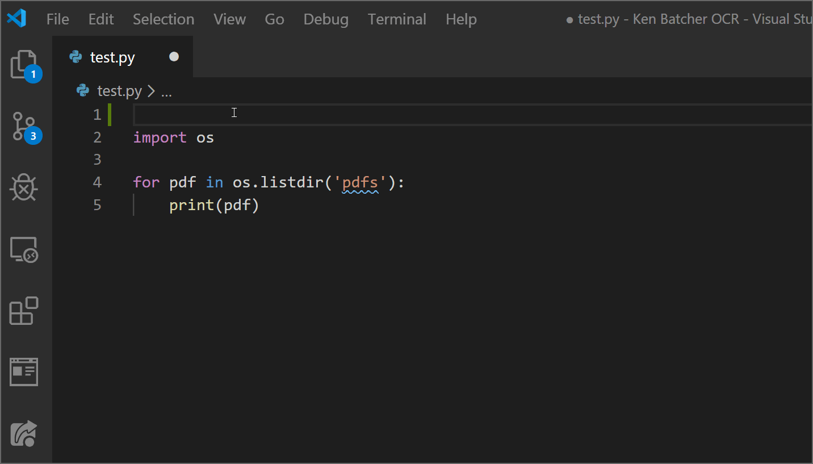
Task: Toggle the notification badge on Explorer icon
Action: tap(33, 74)
